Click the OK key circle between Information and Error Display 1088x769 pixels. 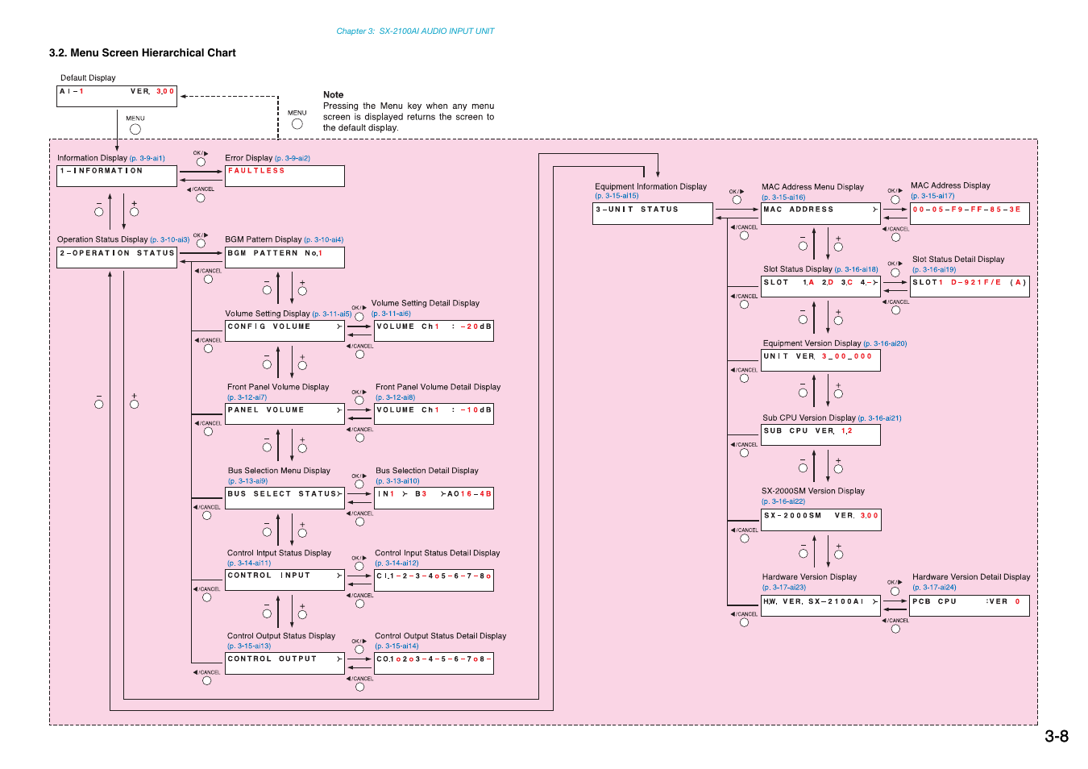201,162
